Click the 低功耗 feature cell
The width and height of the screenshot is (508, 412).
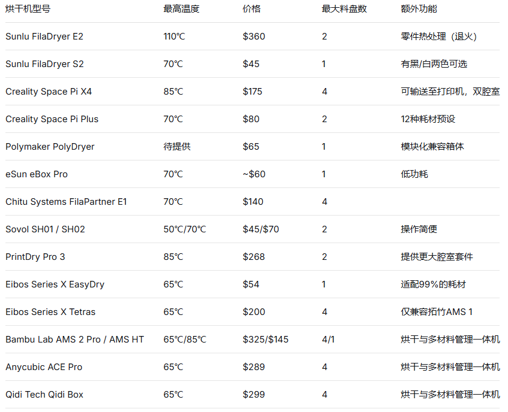[x=414, y=174]
